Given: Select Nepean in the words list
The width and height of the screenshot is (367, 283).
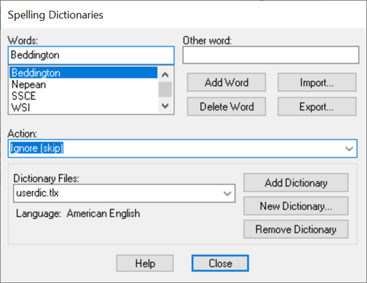Looking at the screenshot, I should coord(83,85).
